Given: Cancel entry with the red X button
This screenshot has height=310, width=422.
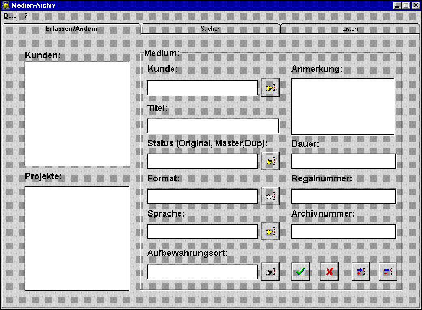Looking at the screenshot, I should coord(329,272).
